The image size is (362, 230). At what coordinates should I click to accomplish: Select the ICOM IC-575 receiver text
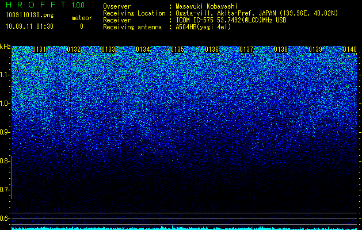click(231, 20)
